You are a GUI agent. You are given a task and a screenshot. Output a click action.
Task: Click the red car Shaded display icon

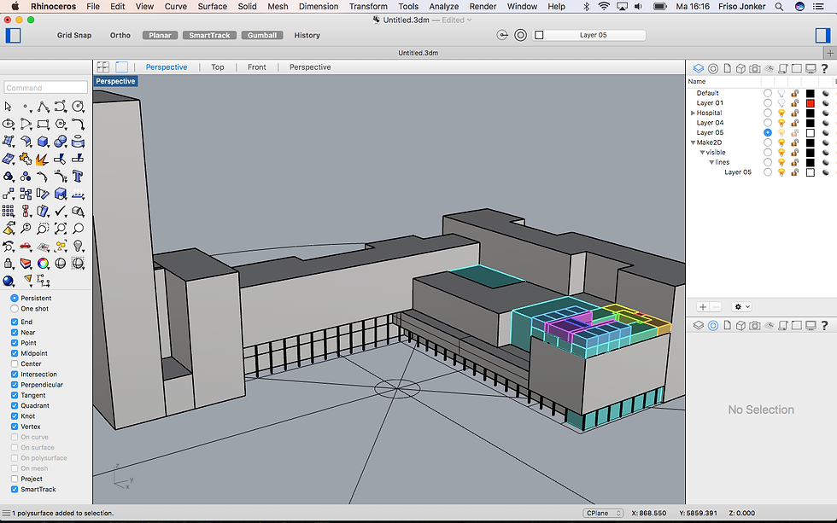26,247
